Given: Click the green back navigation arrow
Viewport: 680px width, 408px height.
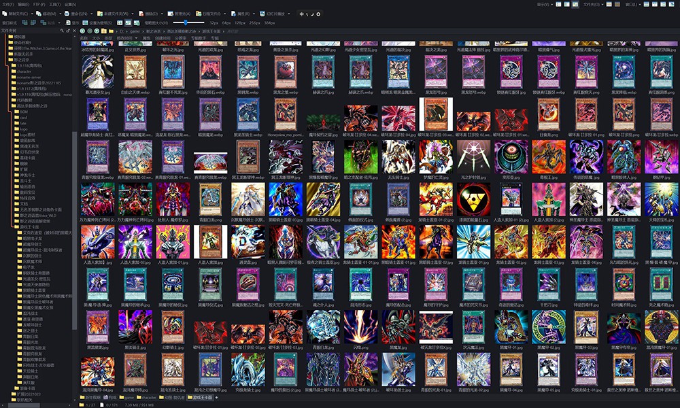Looking at the screenshot, I should (x=82, y=31).
